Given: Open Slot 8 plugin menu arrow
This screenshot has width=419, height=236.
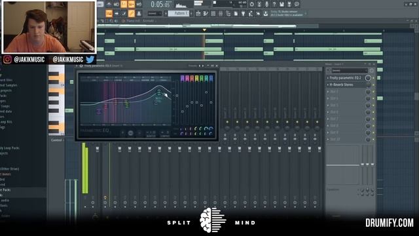Looking at the screenshot, I should tap(328, 126).
